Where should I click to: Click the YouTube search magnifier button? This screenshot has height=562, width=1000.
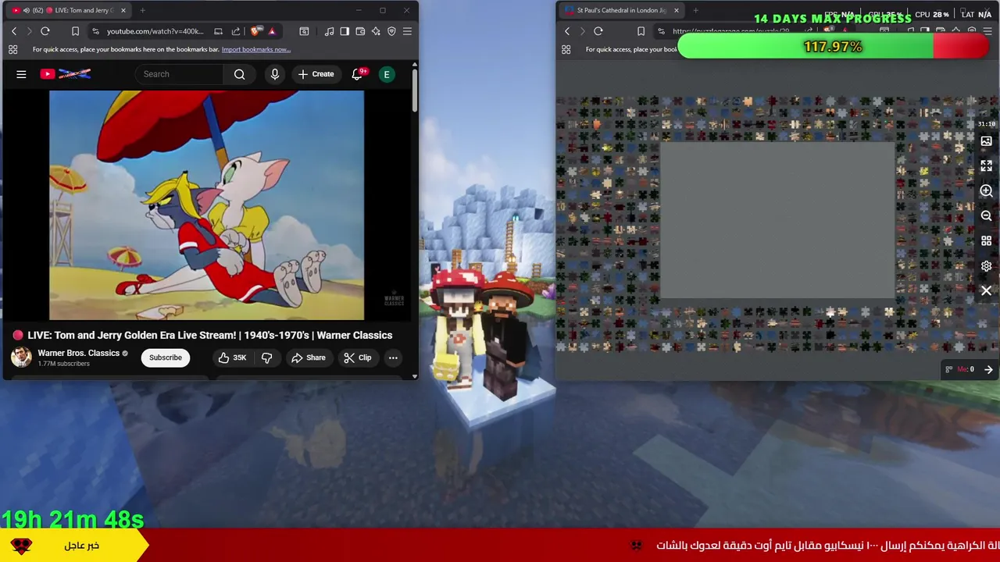[240, 74]
